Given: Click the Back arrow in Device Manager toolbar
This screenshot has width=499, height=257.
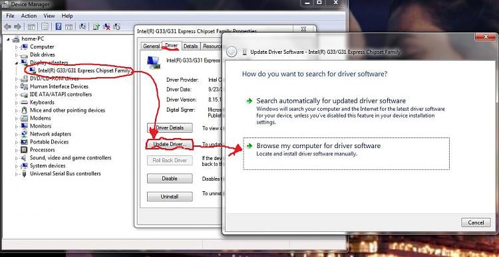Looking at the screenshot, I should tap(7, 27).
